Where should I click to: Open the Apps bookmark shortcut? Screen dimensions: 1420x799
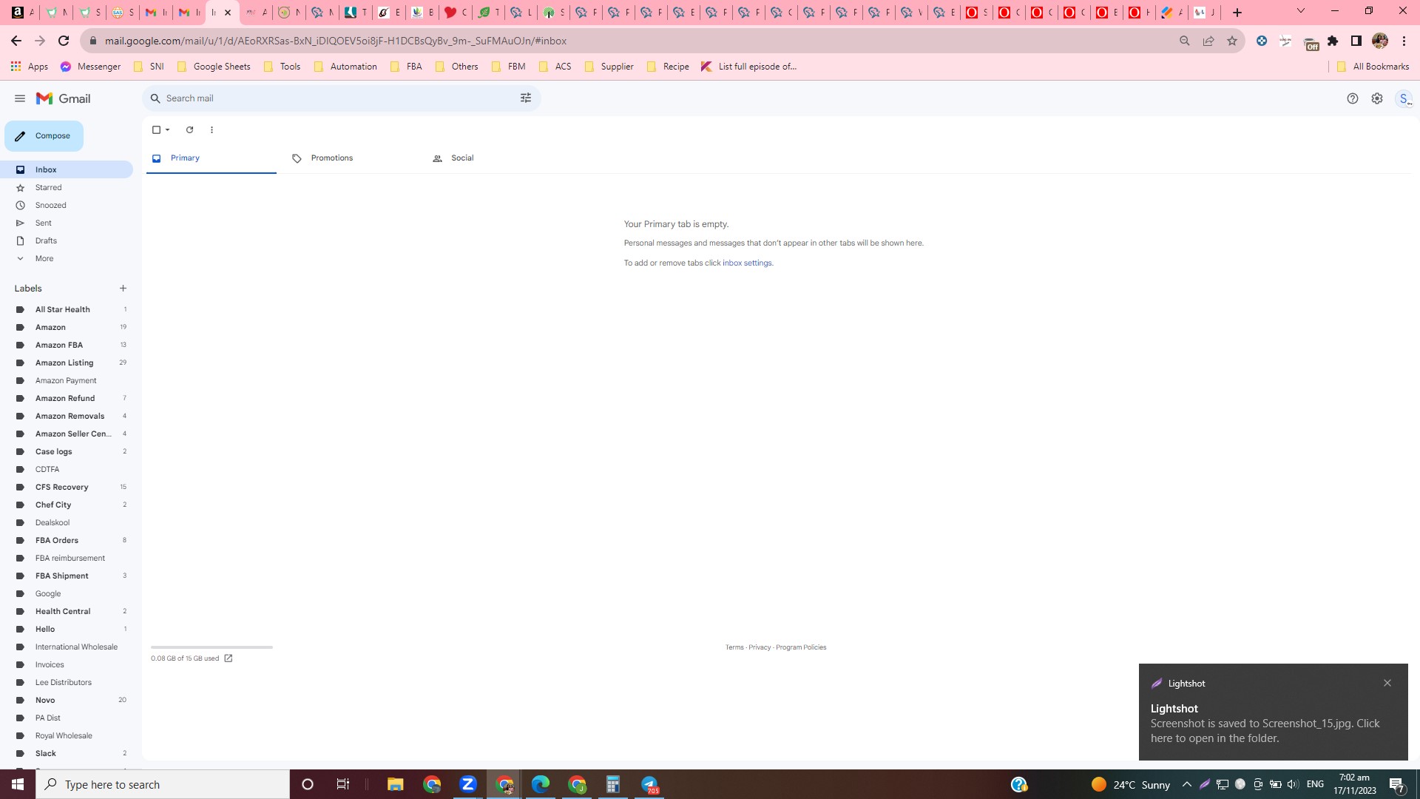pyautogui.click(x=30, y=67)
